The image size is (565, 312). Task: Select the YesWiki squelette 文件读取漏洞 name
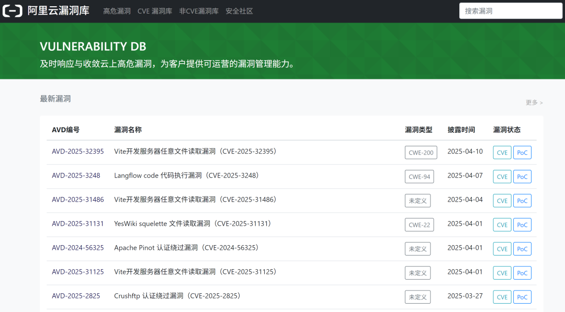[193, 224]
